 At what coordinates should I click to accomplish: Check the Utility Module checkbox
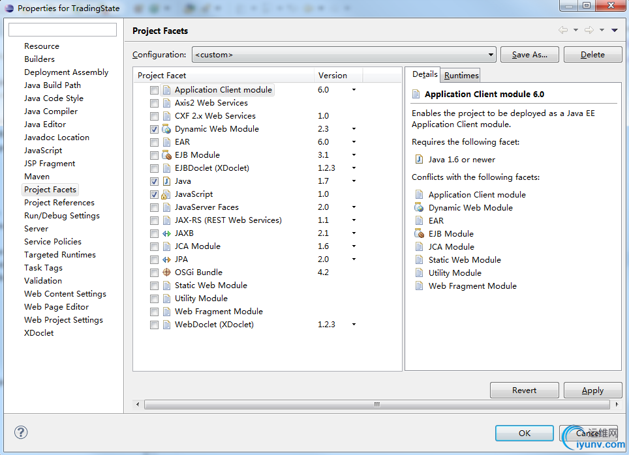154,299
